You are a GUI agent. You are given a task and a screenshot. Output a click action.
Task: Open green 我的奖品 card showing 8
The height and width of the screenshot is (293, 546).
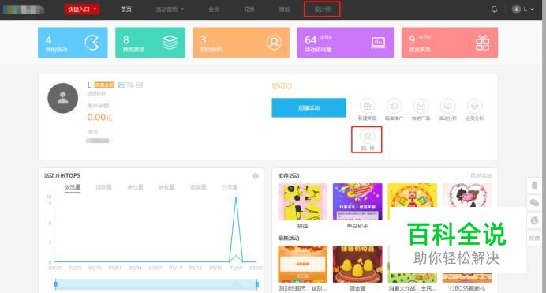[x=150, y=43]
